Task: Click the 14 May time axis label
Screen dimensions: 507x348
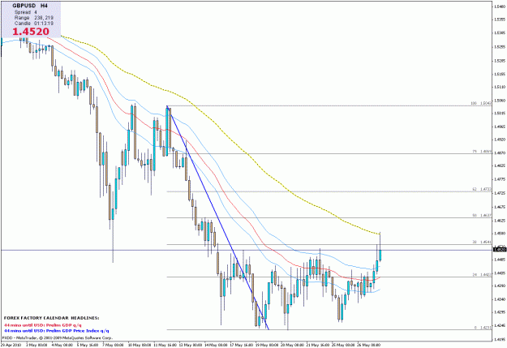Action: 216,345
